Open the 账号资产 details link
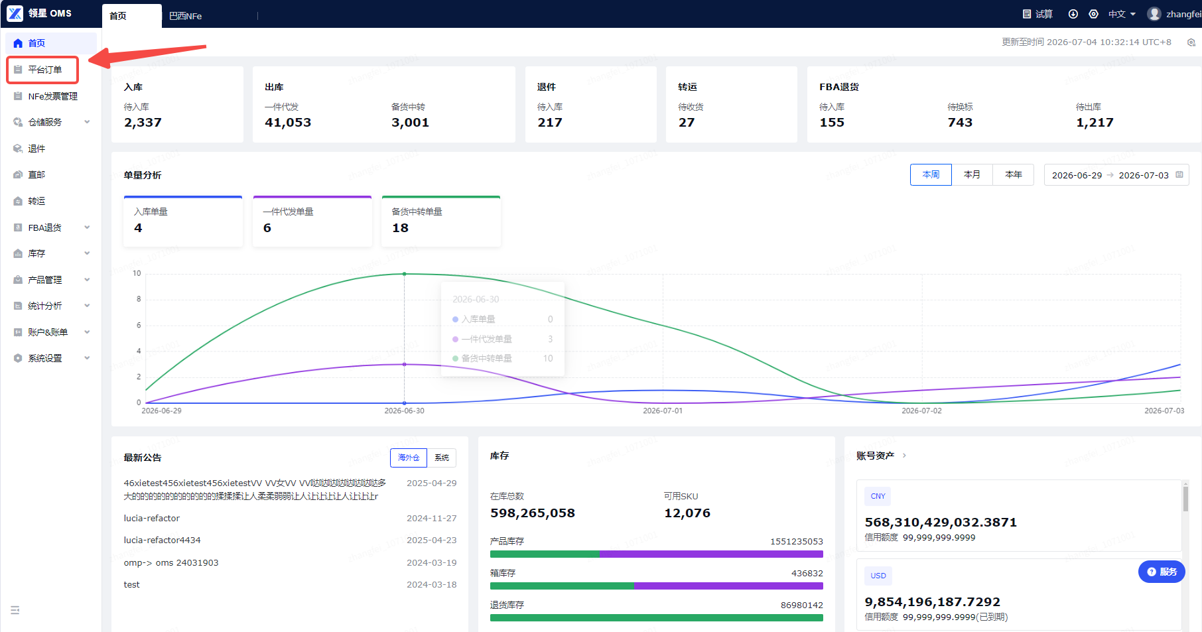 click(881, 456)
